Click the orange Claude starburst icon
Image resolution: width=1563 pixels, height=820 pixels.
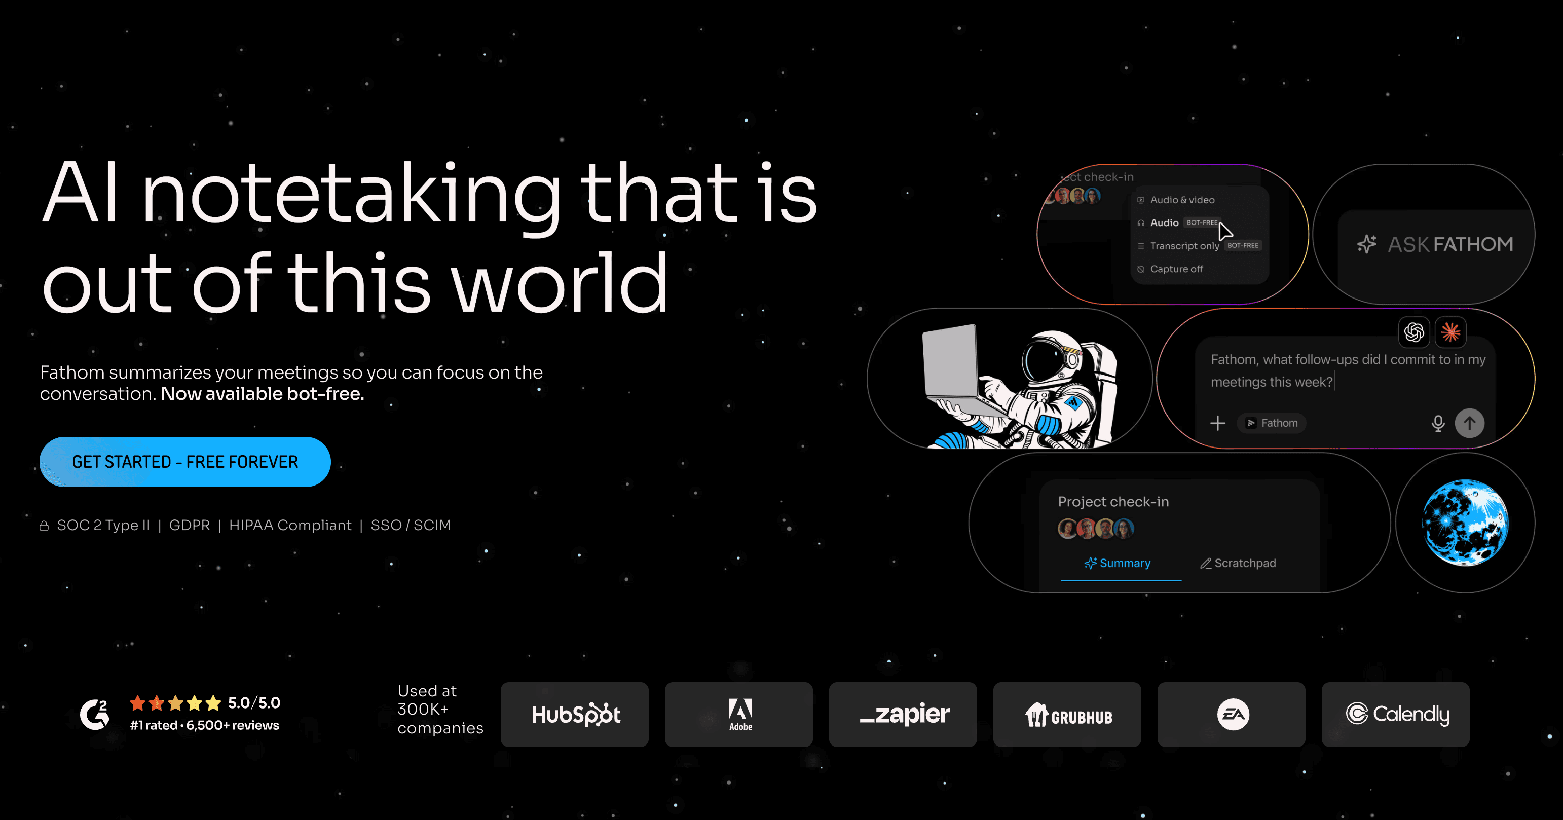[x=1450, y=332]
